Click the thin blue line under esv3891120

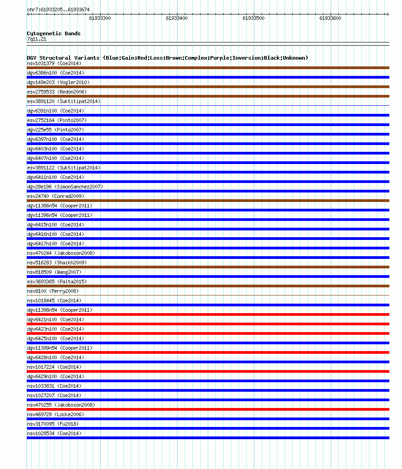click(x=208, y=105)
